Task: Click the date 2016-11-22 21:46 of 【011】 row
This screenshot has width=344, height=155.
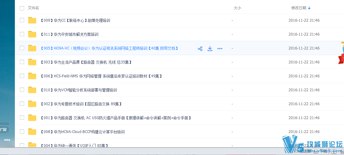Action: tap(304, 34)
